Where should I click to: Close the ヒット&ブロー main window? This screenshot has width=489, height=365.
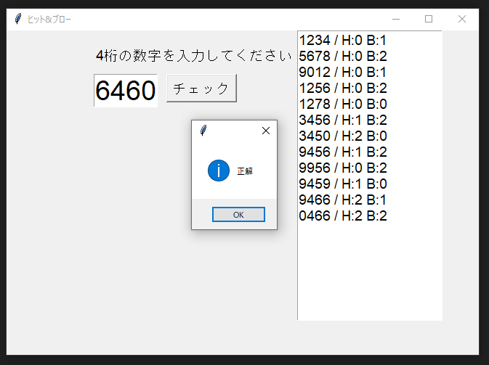click(462, 19)
